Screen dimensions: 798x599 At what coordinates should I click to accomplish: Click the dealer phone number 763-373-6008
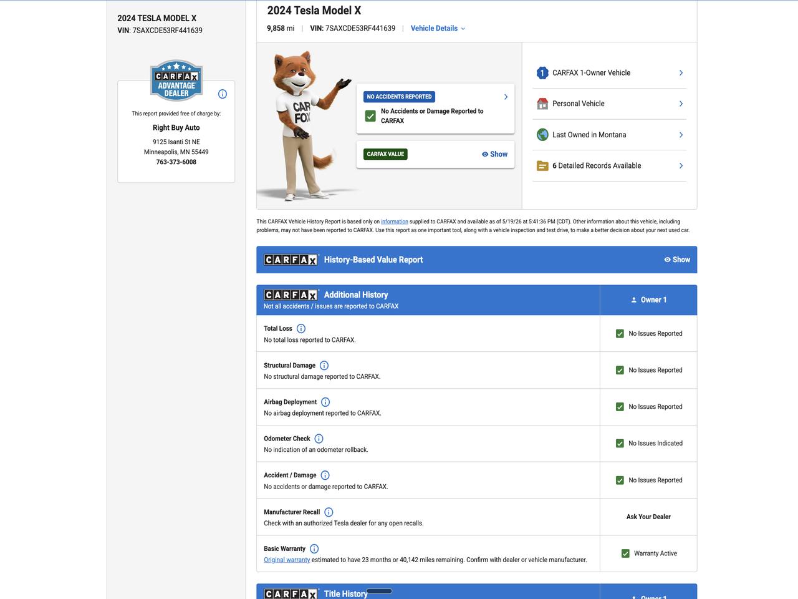176,162
